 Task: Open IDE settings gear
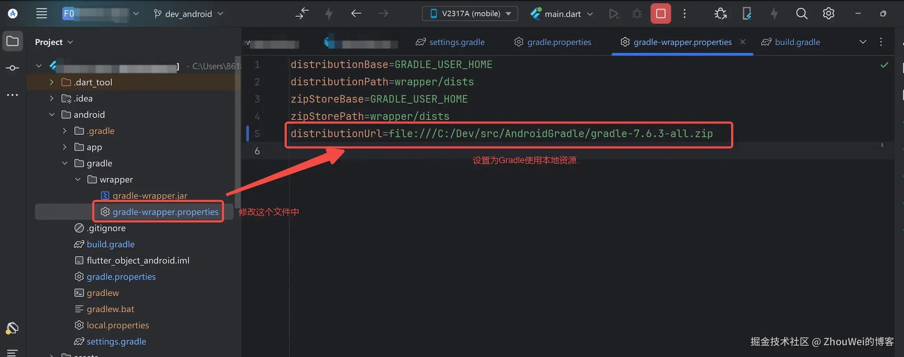[829, 14]
